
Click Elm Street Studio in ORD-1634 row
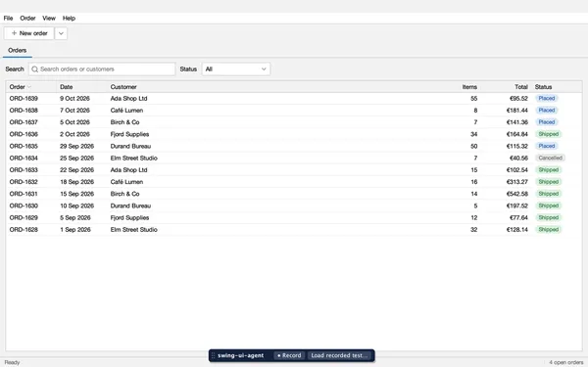pyautogui.click(x=134, y=158)
